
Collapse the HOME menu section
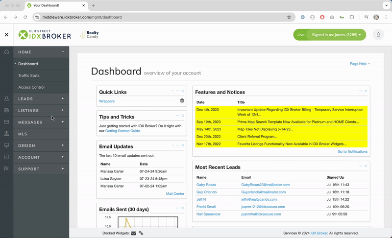(63, 52)
